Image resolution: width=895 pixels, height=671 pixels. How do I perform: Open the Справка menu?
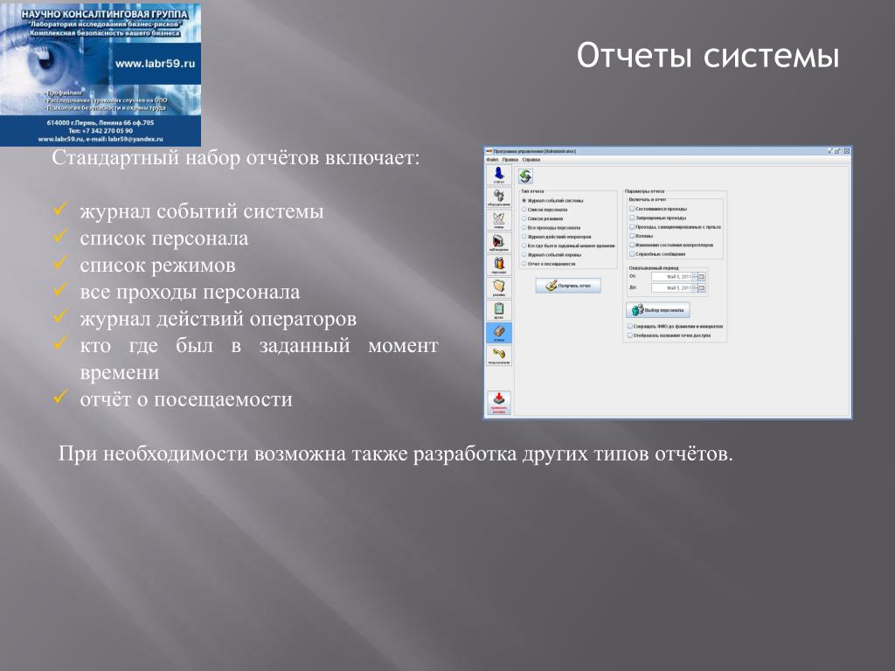click(531, 160)
